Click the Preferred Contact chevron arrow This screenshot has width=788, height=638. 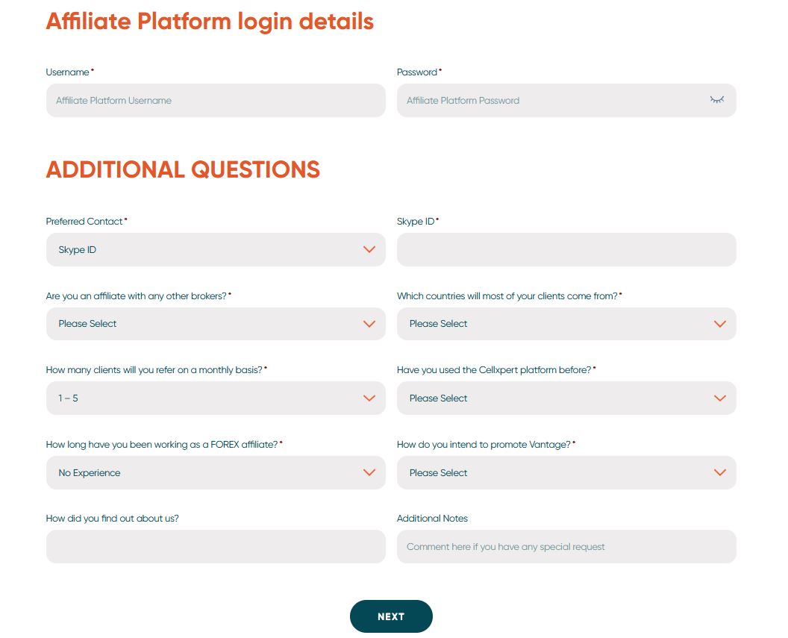[369, 250]
